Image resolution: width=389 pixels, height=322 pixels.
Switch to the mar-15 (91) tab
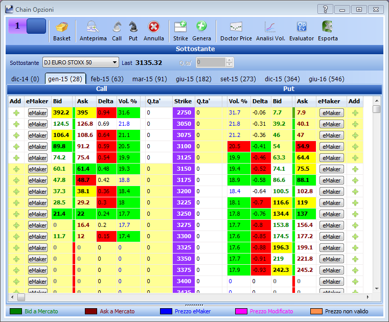[x=150, y=79]
